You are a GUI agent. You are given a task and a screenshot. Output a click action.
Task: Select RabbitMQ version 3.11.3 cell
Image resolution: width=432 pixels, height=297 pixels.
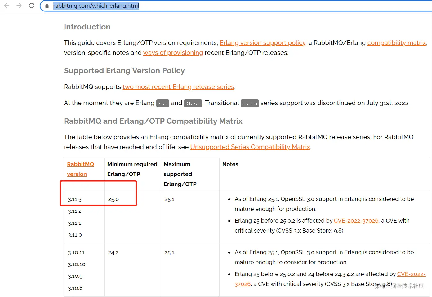[75, 199]
